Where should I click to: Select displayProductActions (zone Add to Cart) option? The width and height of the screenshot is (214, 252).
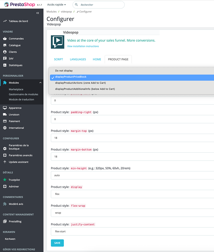pyautogui.click(x=132, y=83)
